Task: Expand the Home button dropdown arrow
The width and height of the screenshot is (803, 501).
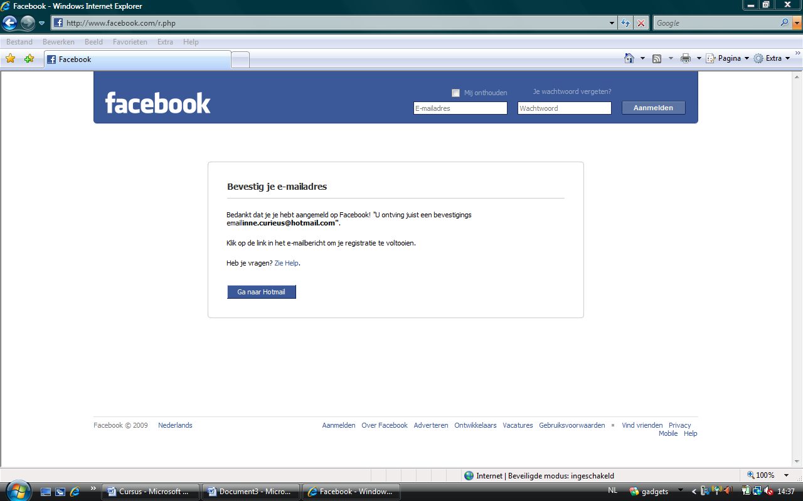Action: tap(642, 58)
